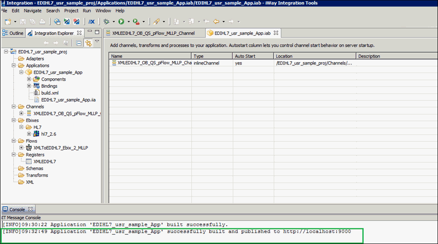Click the New wizard toolbar icon
This screenshot has width=438, height=244.
(x=8, y=21)
